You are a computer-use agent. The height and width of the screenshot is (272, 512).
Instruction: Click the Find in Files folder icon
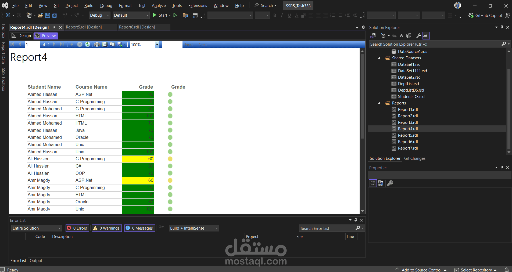click(x=185, y=15)
